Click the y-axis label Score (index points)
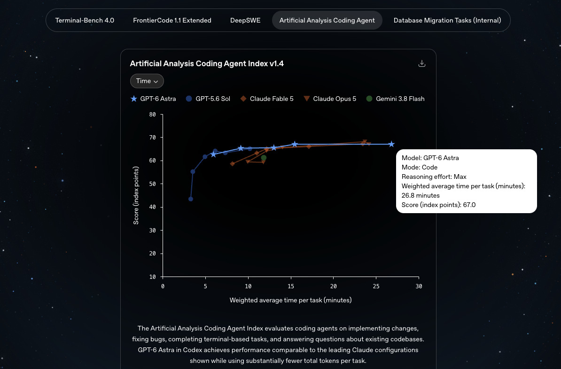561x369 pixels. pos(136,196)
